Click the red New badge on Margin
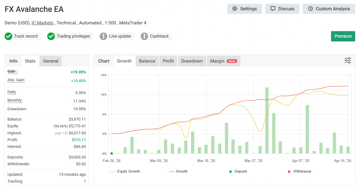 [232, 61]
